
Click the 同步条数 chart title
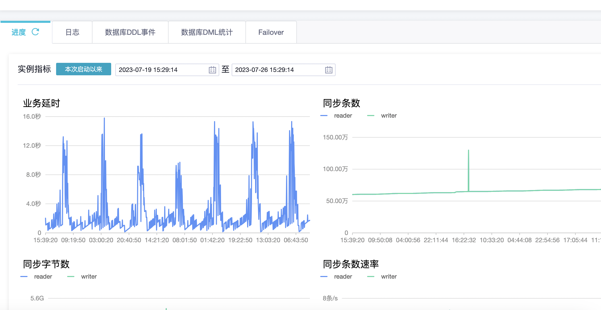(341, 103)
